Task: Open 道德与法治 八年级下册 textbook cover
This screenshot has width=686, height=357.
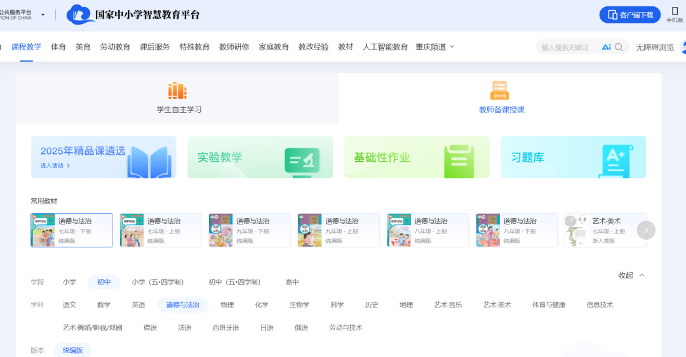Action: [x=488, y=230]
